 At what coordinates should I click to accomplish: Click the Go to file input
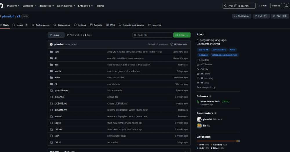152,35
